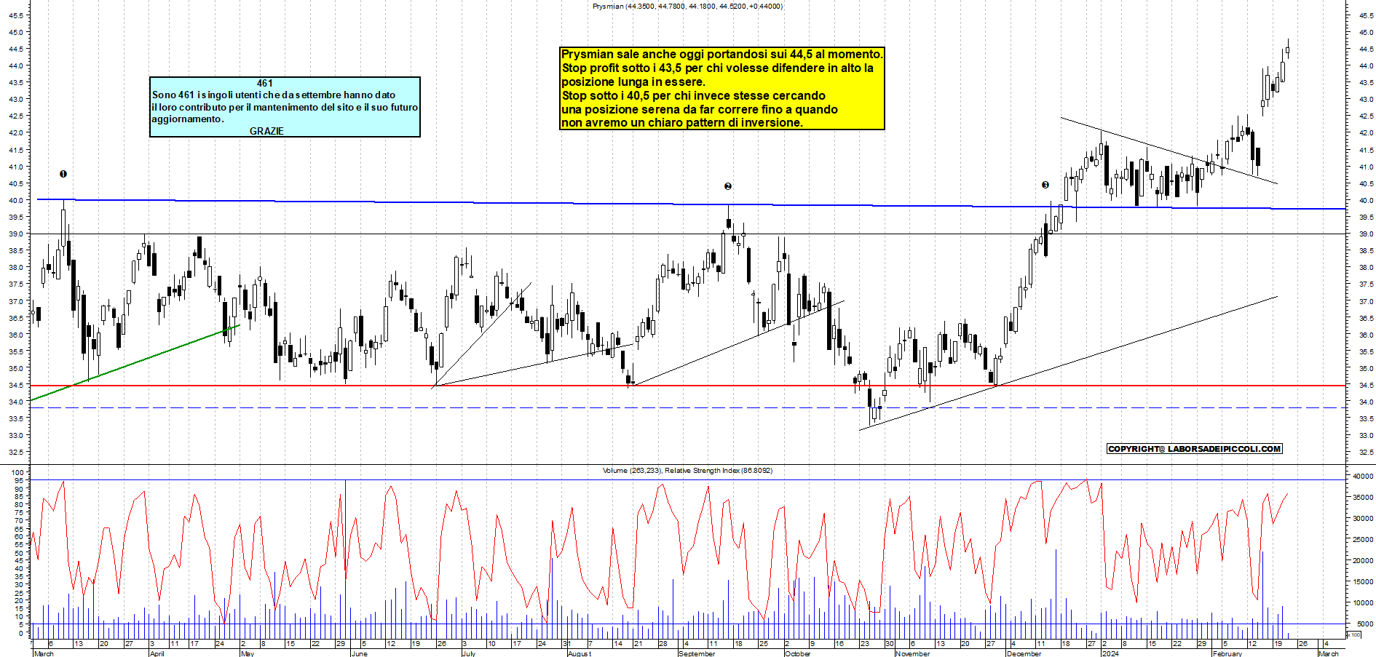Click the 100 value on the RSI scale

pyautogui.click(x=18, y=472)
